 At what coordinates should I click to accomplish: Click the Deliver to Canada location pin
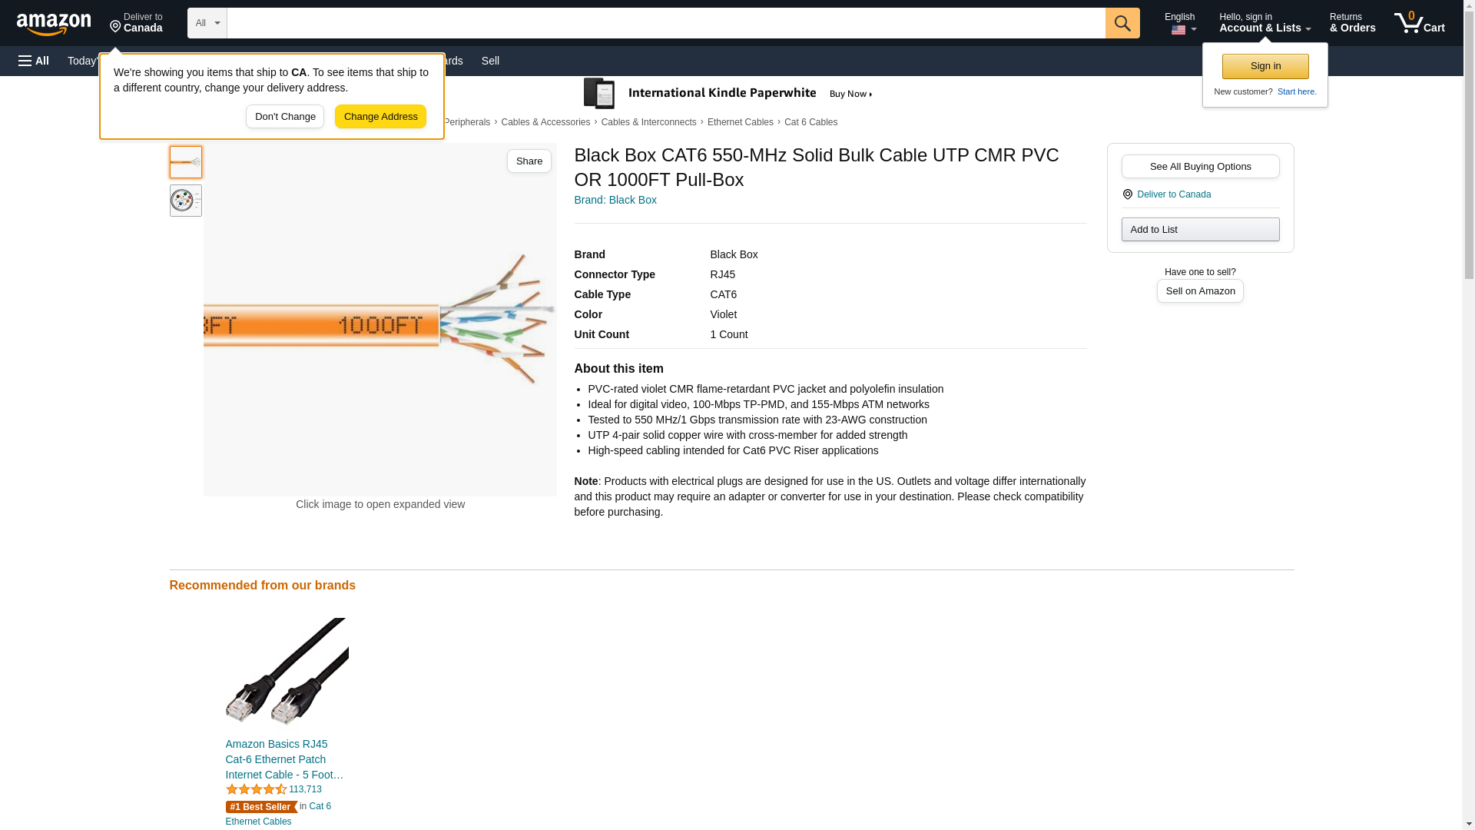coord(136,23)
